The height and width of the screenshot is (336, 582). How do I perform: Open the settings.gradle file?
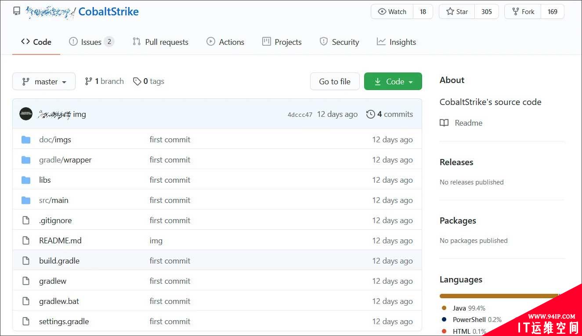[64, 322]
